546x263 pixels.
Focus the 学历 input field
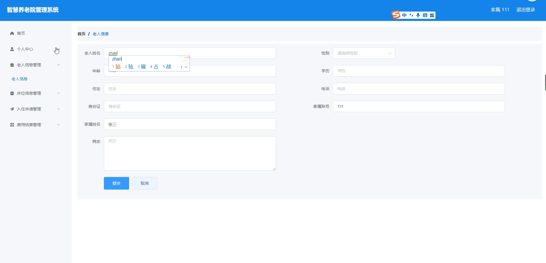pyautogui.click(x=419, y=71)
